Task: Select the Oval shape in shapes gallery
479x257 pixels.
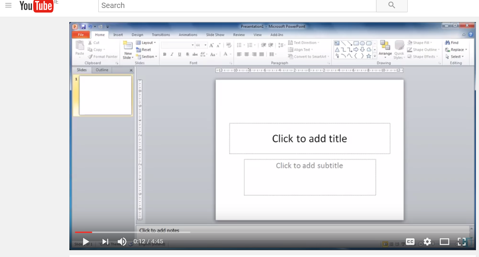Action: [362, 43]
